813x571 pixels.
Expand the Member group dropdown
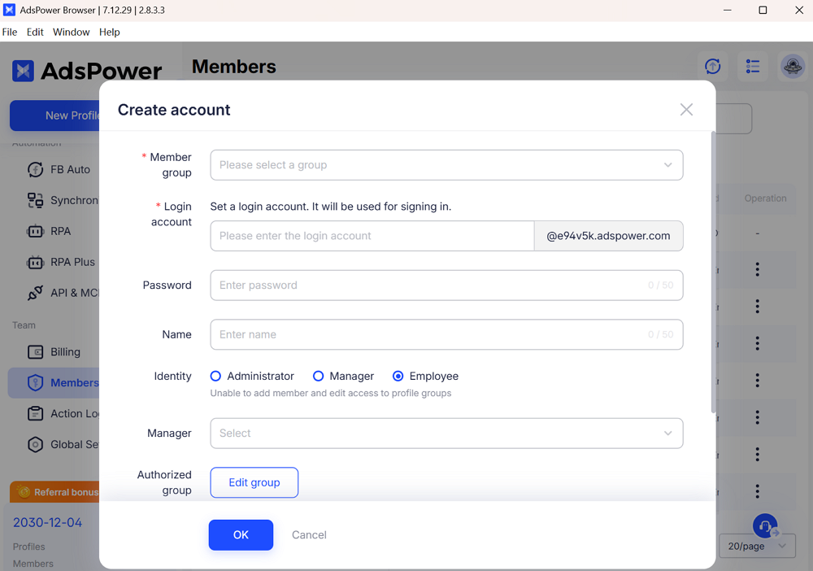coord(446,165)
